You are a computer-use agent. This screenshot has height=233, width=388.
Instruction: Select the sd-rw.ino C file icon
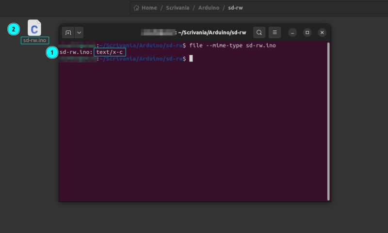pos(34,28)
